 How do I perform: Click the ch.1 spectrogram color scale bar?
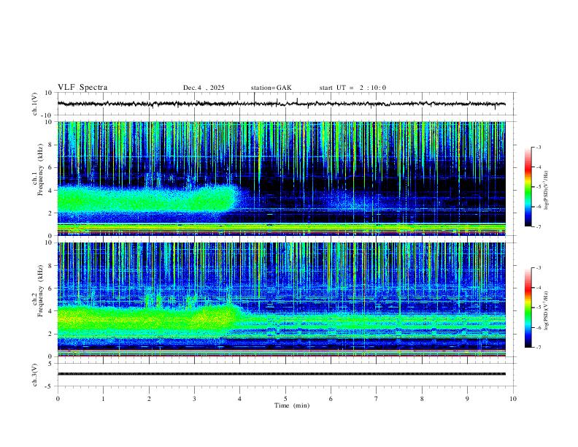528,187
